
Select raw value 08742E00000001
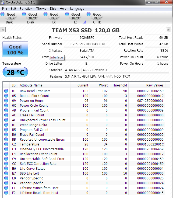[x=150, y=101]
